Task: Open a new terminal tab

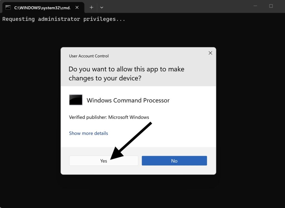Action: 91,8
